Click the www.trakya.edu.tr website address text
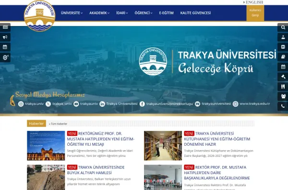288x190 pixels. (x=255, y=103)
